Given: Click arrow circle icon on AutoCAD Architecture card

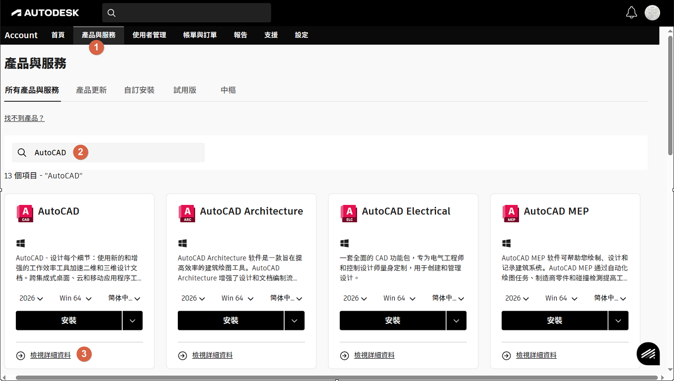Looking at the screenshot, I should (182, 355).
